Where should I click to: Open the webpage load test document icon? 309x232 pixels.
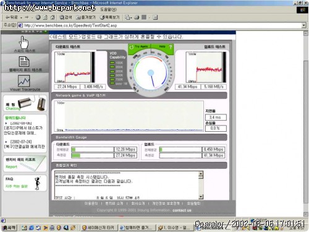(24, 62)
